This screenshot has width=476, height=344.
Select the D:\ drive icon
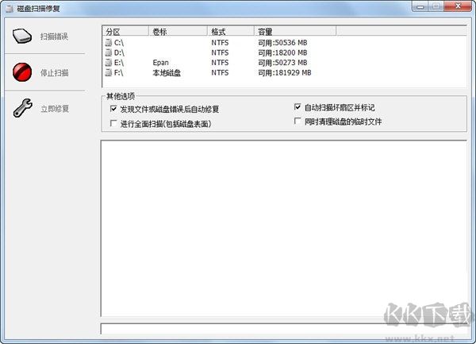coord(109,52)
